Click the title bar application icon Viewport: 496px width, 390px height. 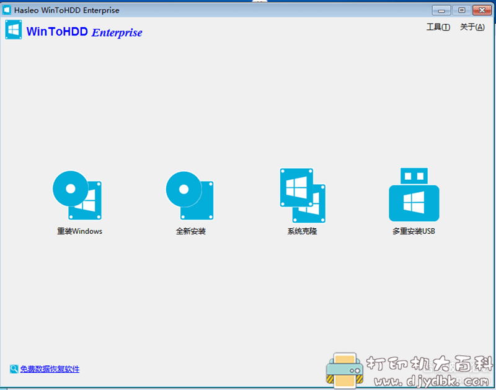coord(7,10)
